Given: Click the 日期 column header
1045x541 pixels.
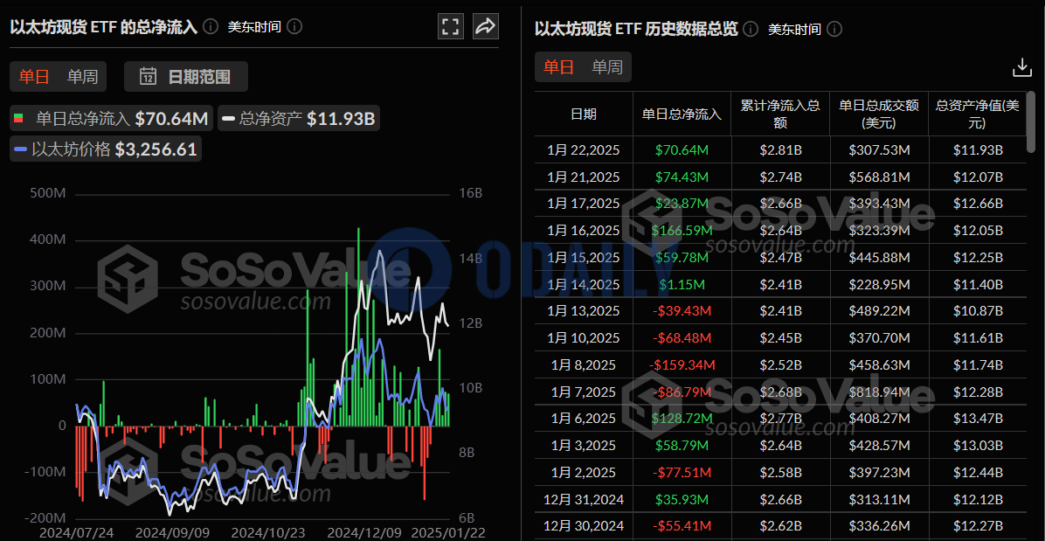Looking at the screenshot, I should point(584,114).
